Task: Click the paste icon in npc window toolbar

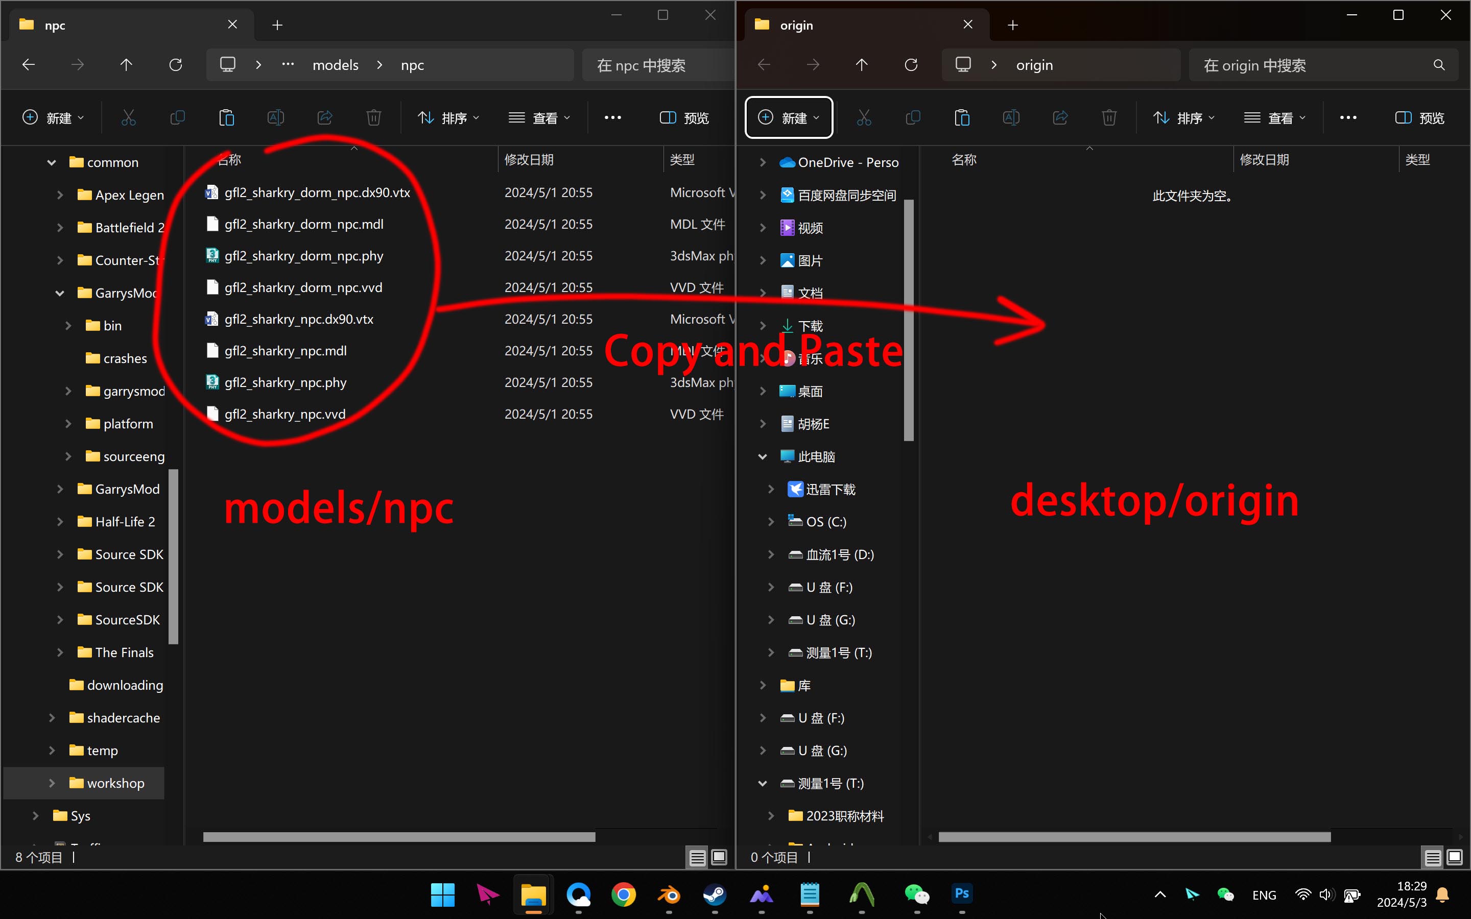Action: (x=226, y=117)
